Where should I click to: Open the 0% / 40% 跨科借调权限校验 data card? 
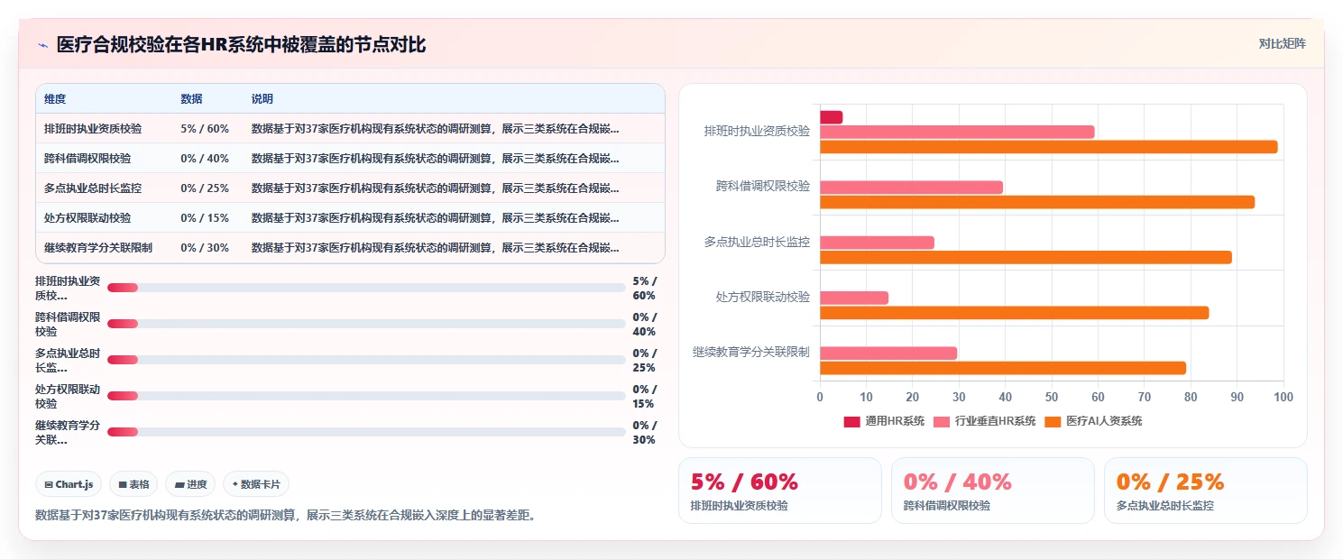coord(993,491)
